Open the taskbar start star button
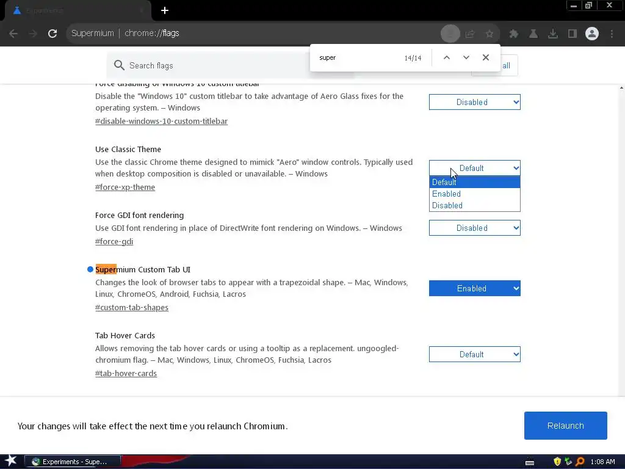The width and height of the screenshot is (625, 469). click(11, 462)
